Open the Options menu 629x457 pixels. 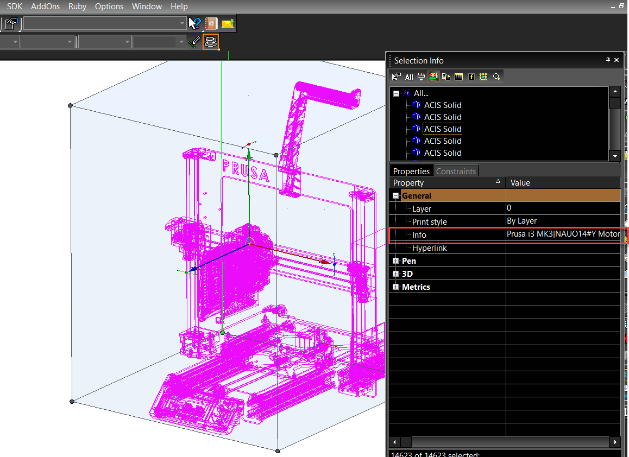click(x=109, y=7)
